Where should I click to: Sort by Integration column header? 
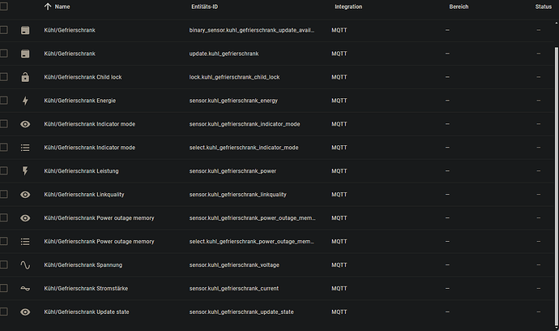348,6
